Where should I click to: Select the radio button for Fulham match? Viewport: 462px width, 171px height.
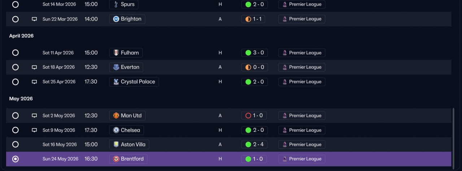(x=16, y=53)
